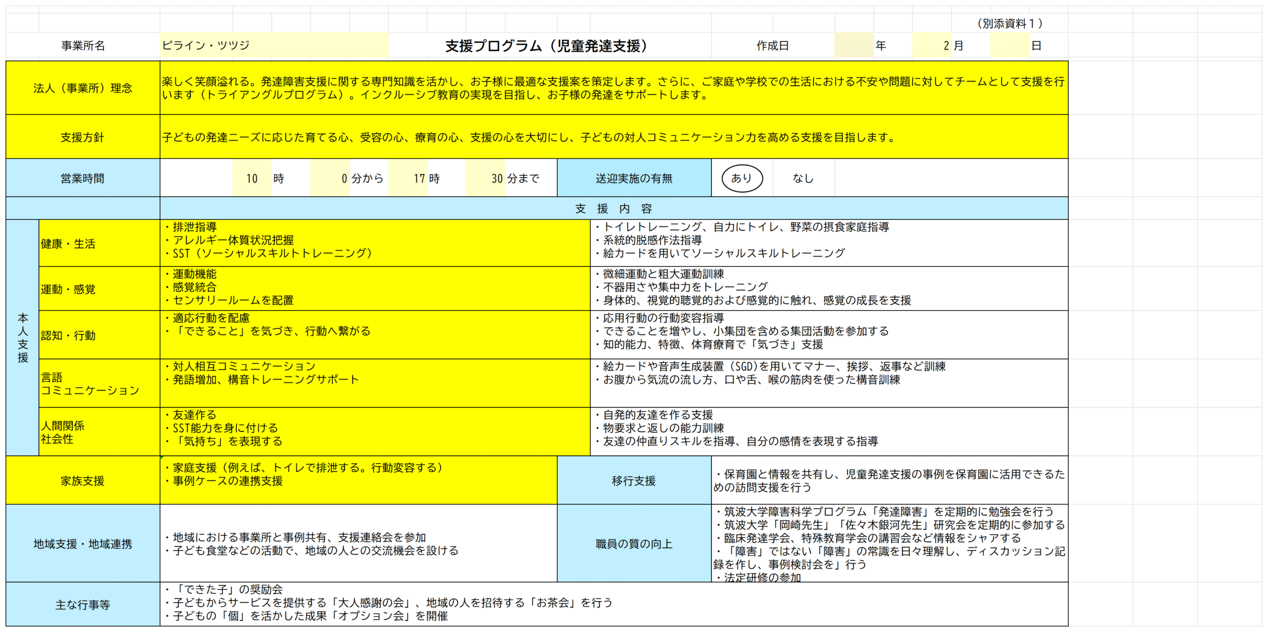The width and height of the screenshot is (1268, 632).
Task: Select the cell containing 感覚統合
Action: coord(375,289)
